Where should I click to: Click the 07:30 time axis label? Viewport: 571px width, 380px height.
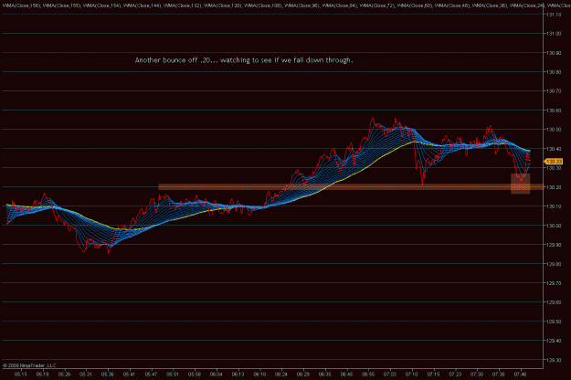coord(477,375)
